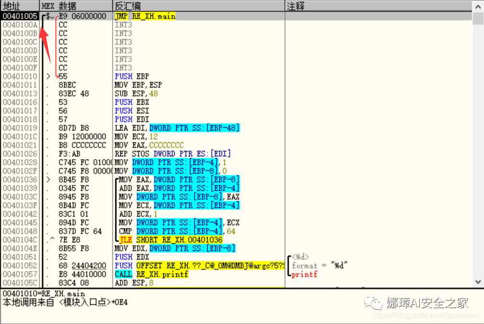The width and height of the screenshot is (484, 324).
Task: Select the ADD ESP,8 instruction
Action: point(134,283)
